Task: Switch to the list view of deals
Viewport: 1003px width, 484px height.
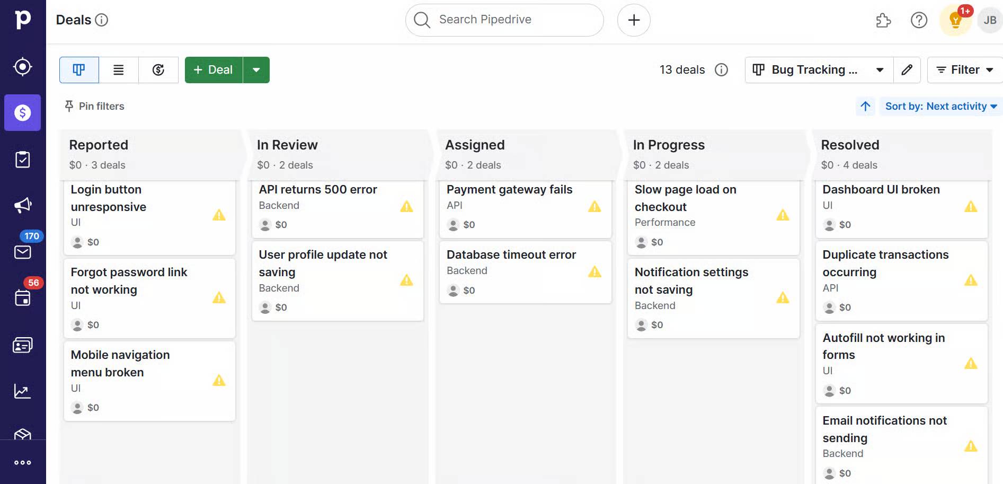Action: click(x=119, y=69)
